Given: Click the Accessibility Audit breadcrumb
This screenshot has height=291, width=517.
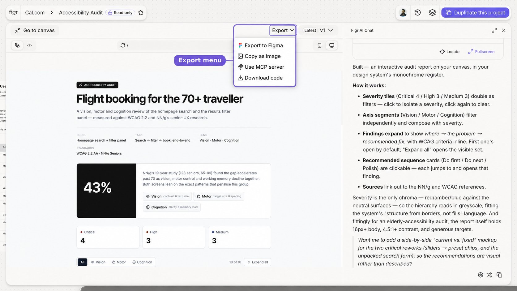Looking at the screenshot, I should 81,13.
